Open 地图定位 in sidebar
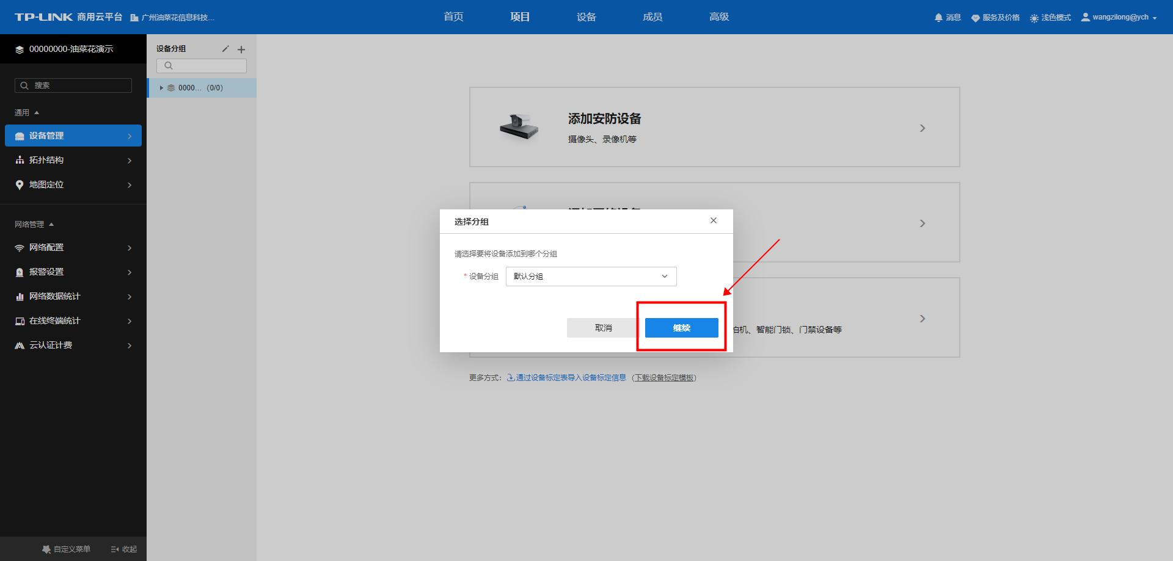This screenshot has width=1173, height=561. 73,184
